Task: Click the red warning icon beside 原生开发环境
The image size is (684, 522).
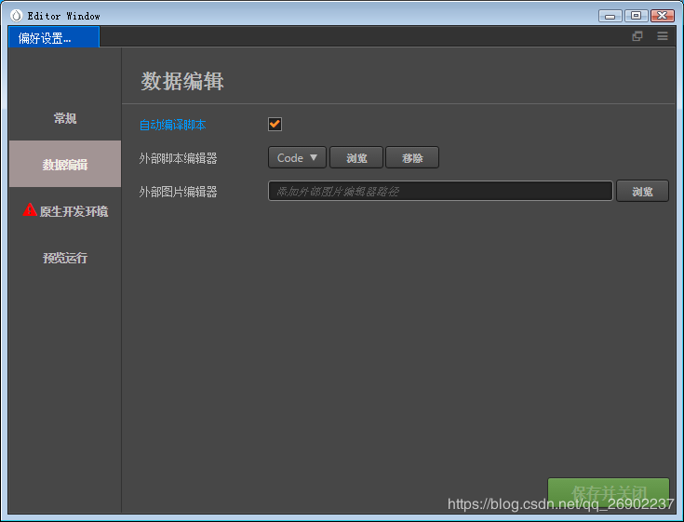Action: (30, 209)
